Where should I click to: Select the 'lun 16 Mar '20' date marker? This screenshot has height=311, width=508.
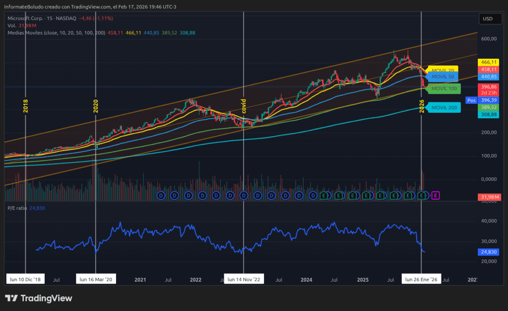pos(96,280)
